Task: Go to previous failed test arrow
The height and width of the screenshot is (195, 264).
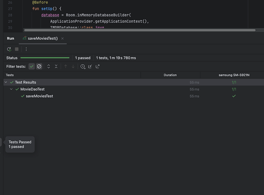Action: 66,67
